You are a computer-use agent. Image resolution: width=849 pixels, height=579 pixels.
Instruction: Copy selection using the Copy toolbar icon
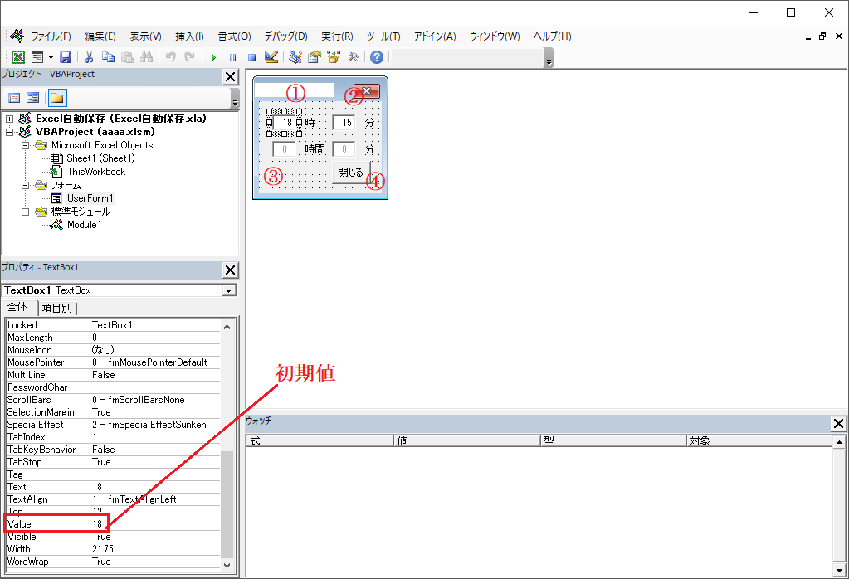pyautogui.click(x=108, y=56)
